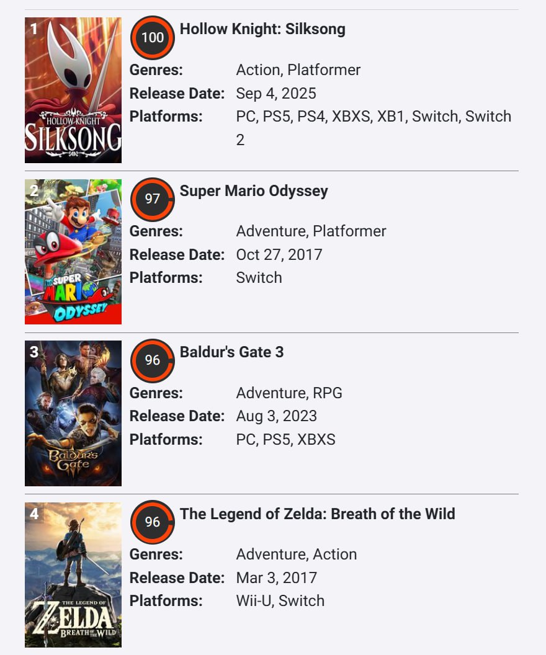Click the rank number 2 badge

click(34, 190)
